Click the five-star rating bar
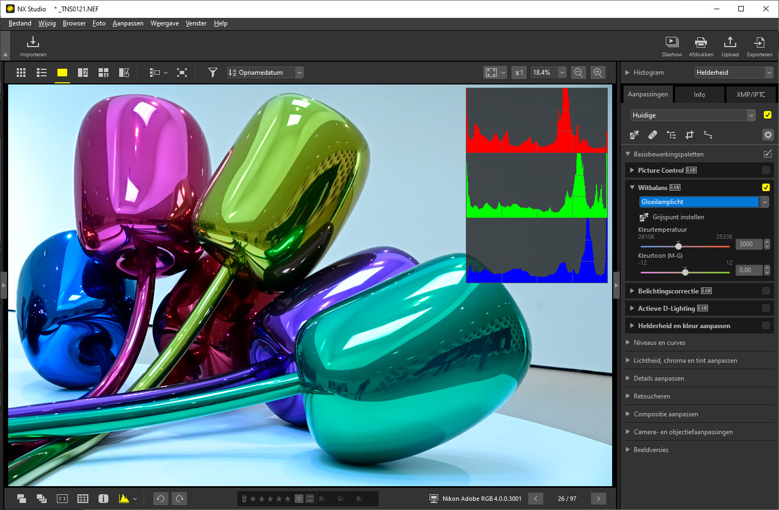Image resolution: width=779 pixels, height=510 pixels. point(269,499)
